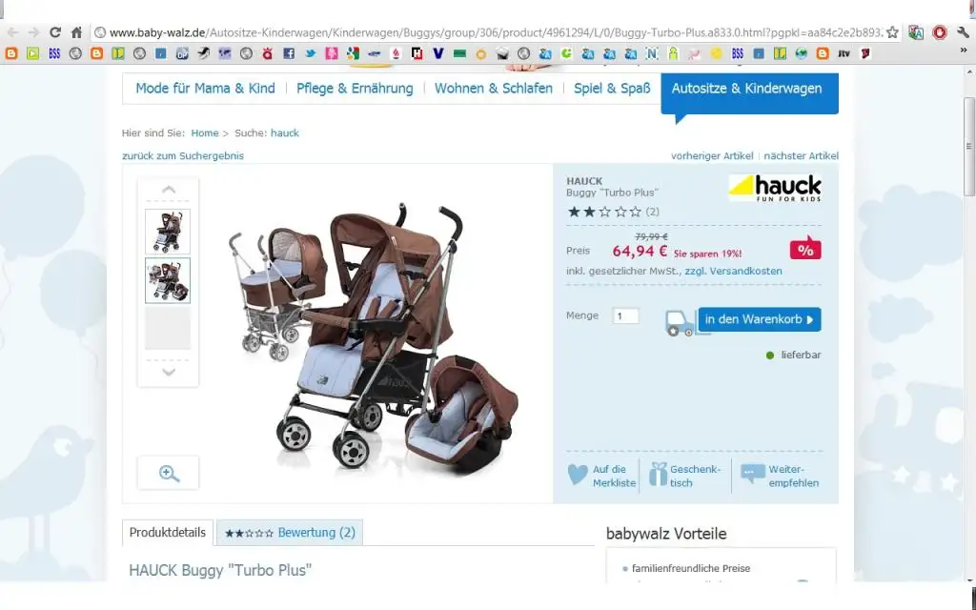
Task: Click the red percent discount badge
Action: (x=805, y=249)
